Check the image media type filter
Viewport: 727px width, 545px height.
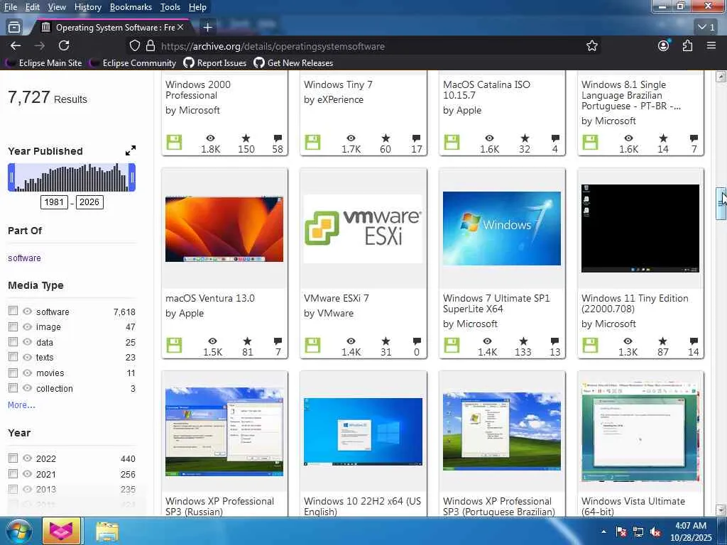click(13, 326)
